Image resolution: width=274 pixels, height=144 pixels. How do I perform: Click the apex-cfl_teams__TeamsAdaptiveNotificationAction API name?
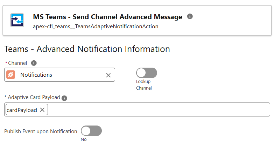pyautogui.click(x=96, y=26)
